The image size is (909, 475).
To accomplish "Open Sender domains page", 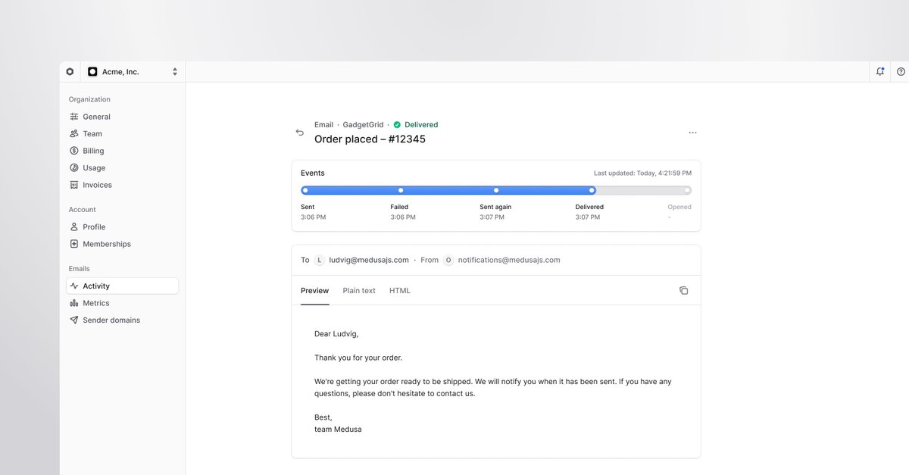I will pos(122,320).
